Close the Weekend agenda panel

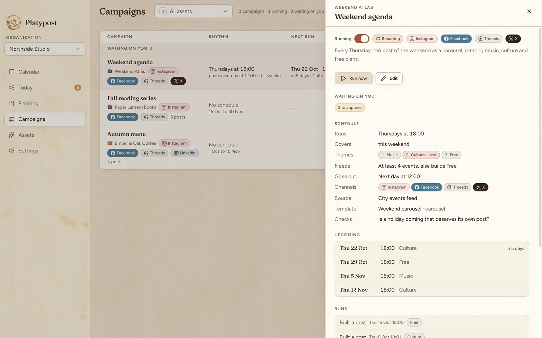coord(529,11)
